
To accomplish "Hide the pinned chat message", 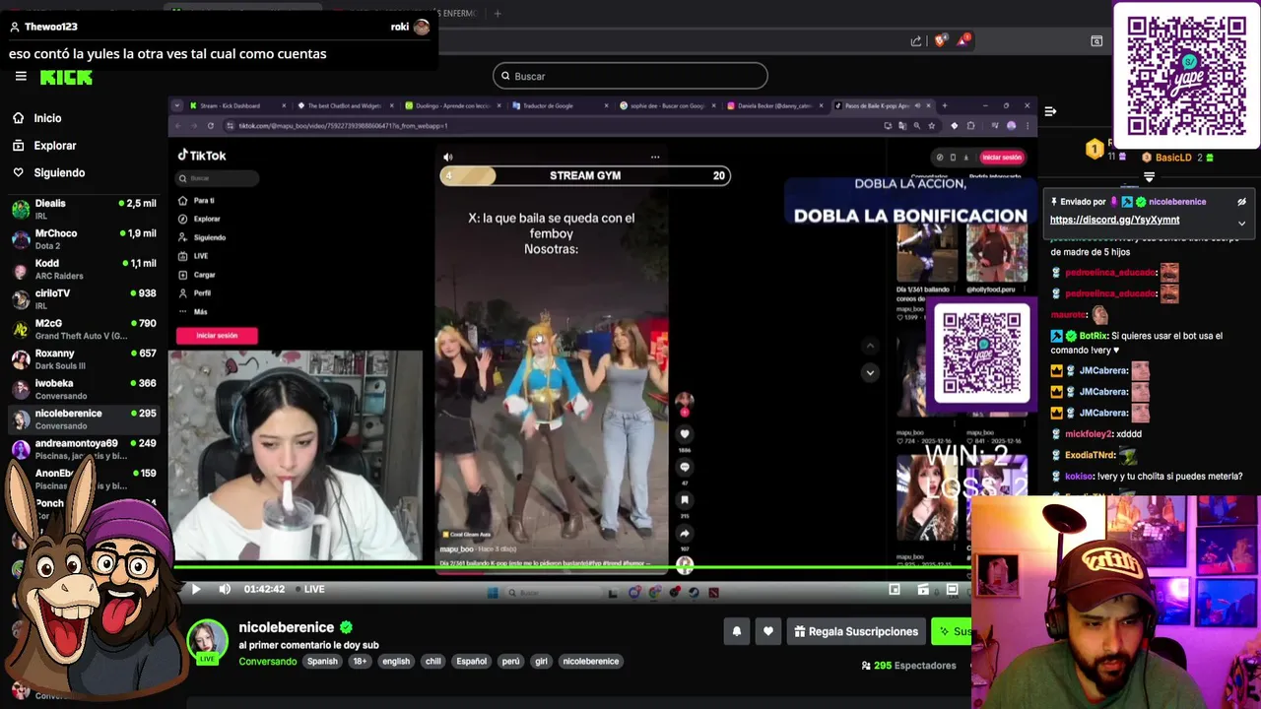I will [1241, 202].
